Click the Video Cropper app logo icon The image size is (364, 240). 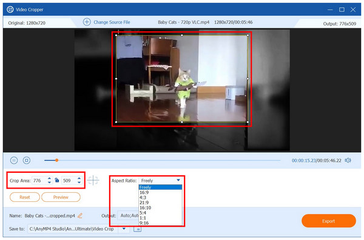[10, 10]
